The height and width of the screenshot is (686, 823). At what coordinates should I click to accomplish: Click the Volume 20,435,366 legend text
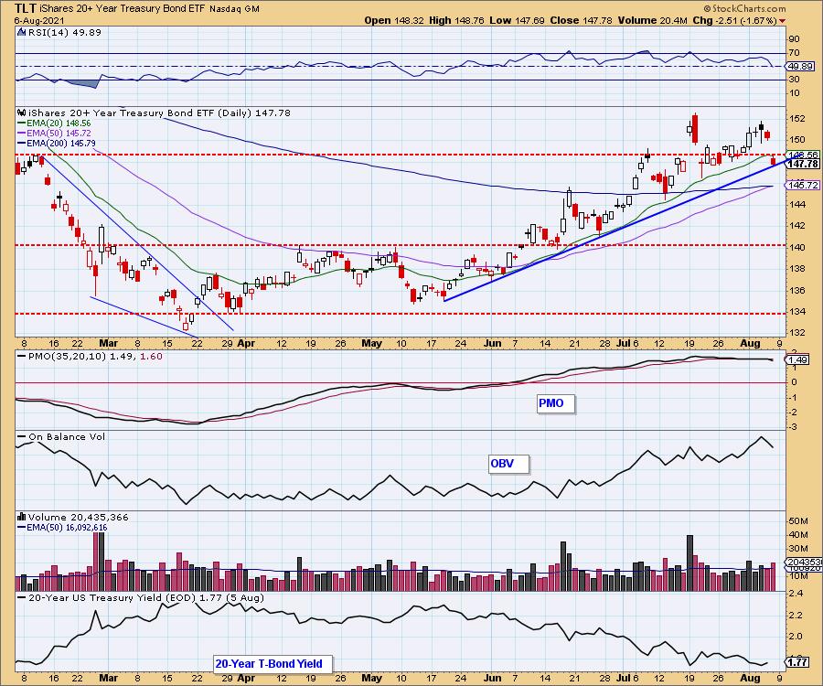tap(79, 517)
